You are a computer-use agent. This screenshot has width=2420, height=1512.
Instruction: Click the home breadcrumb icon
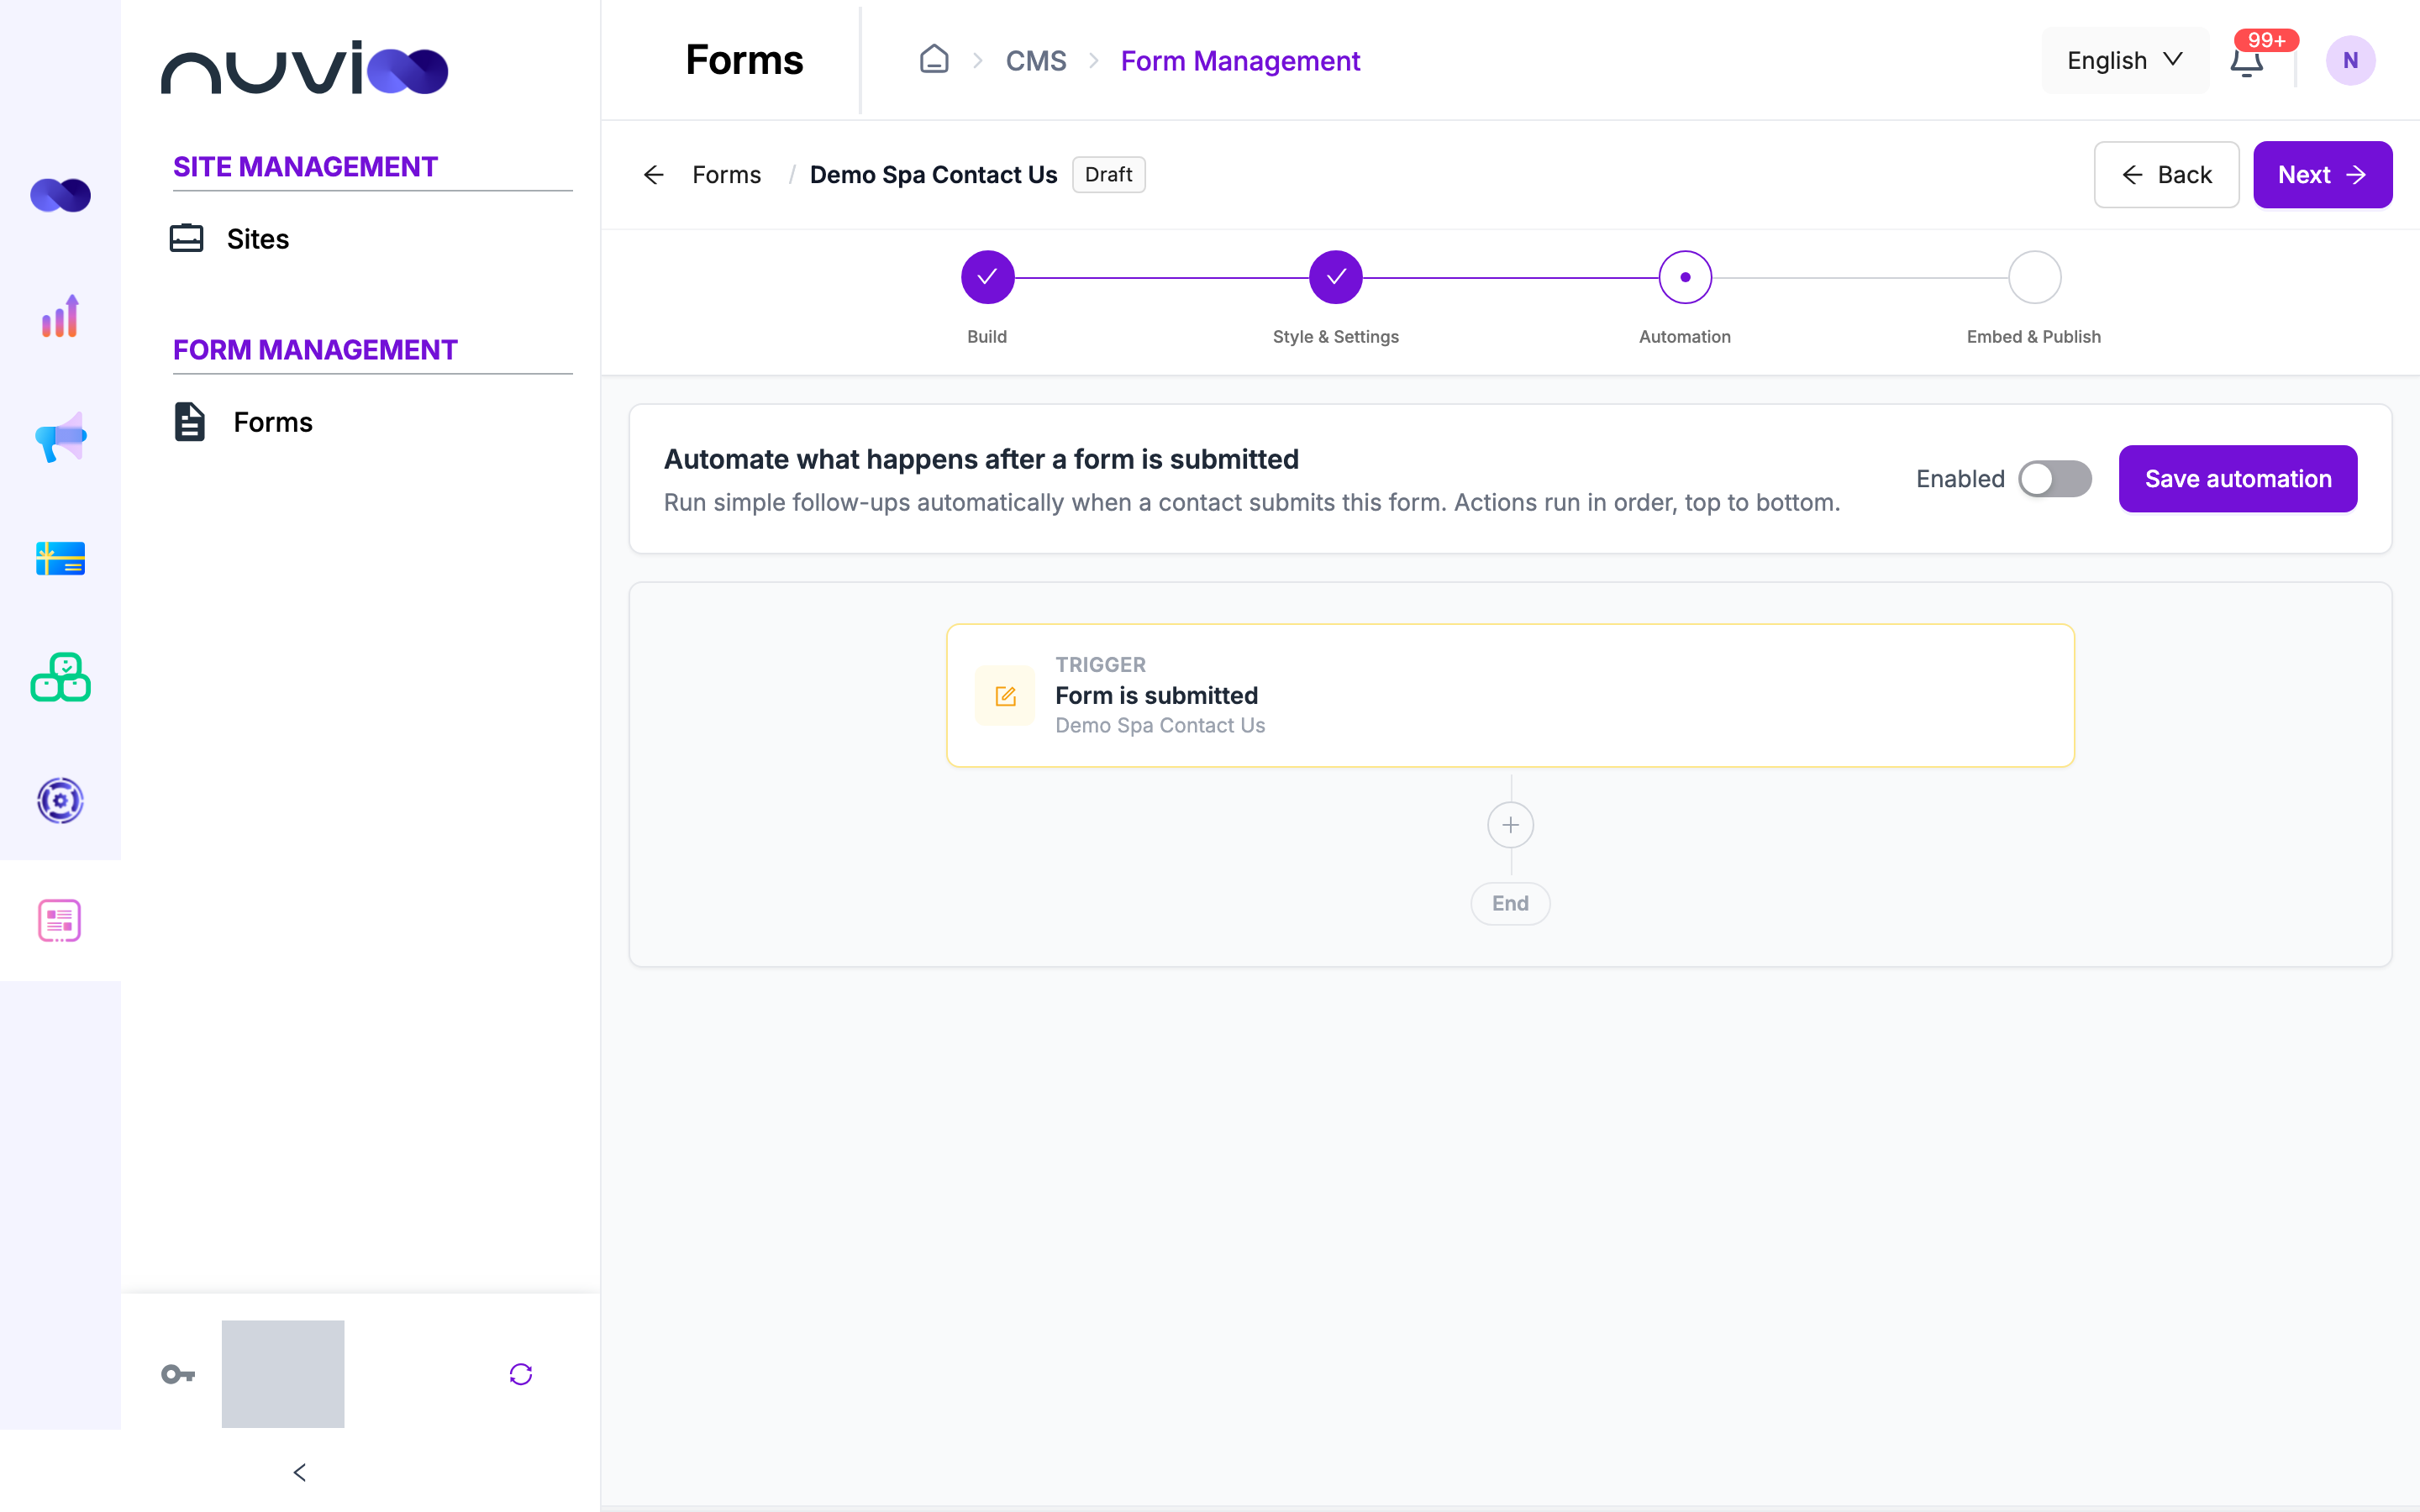click(x=934, y=60)
